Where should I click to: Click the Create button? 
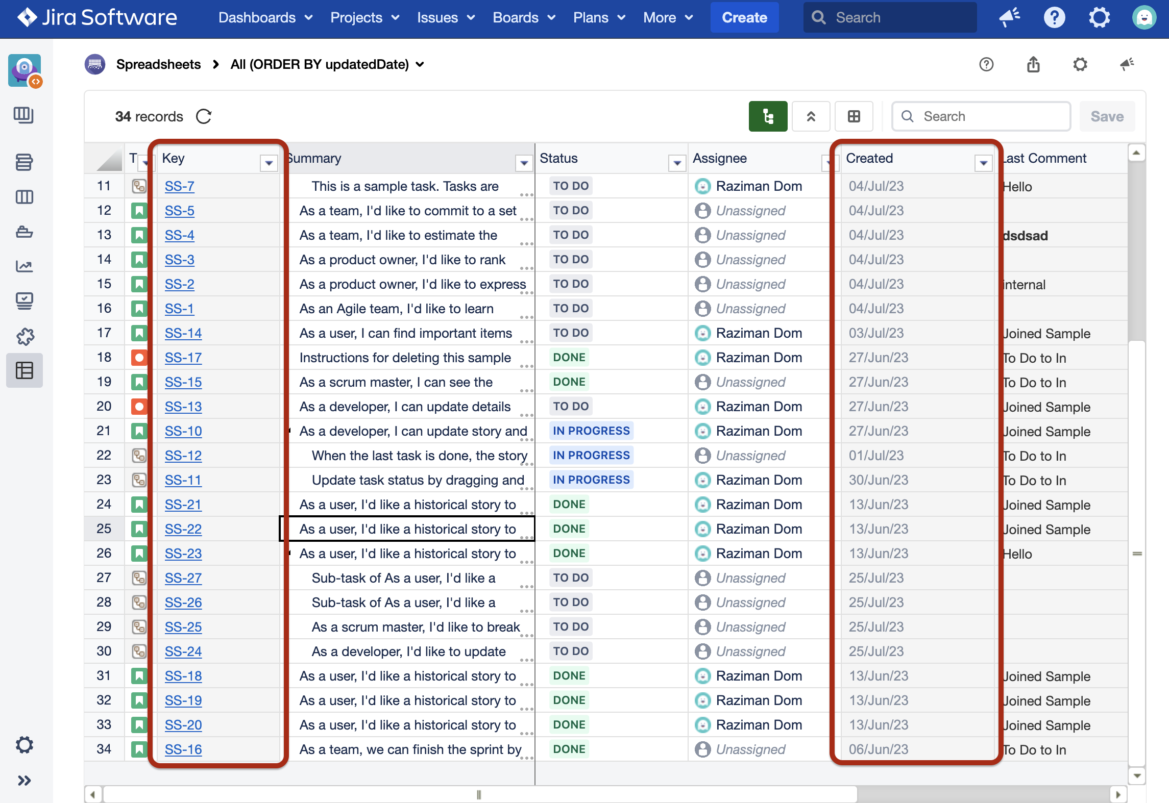(744, 17)
